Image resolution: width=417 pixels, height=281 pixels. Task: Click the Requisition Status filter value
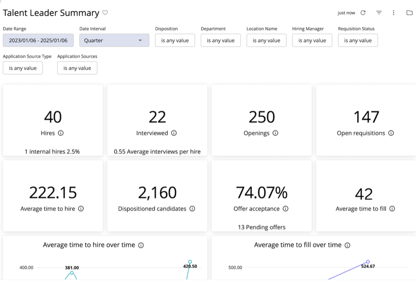pyautogui.click(x=358, y=40)
